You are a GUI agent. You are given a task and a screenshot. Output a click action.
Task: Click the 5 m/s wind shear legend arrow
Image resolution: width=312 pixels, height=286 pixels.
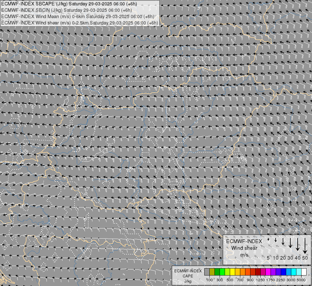pyautogui.click(x=268, y=239)
